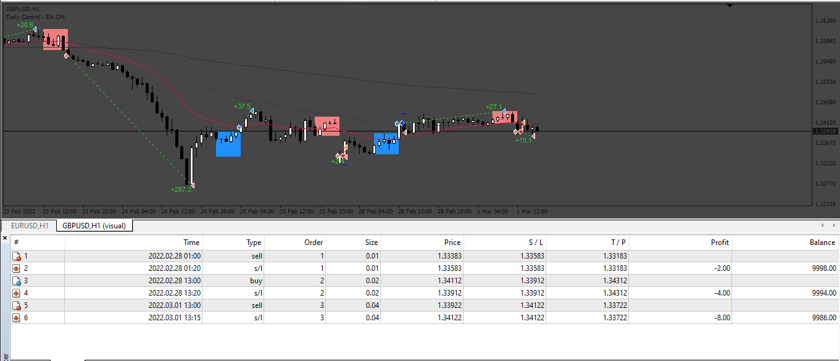Close the tester results panel with the X
Screen dimensions: 840x361
pos(4,238)
